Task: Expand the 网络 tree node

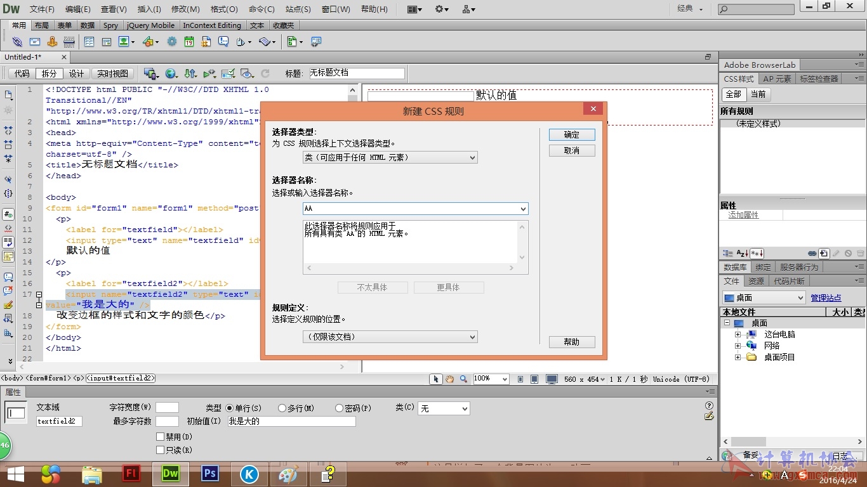Action: [738, 346]
